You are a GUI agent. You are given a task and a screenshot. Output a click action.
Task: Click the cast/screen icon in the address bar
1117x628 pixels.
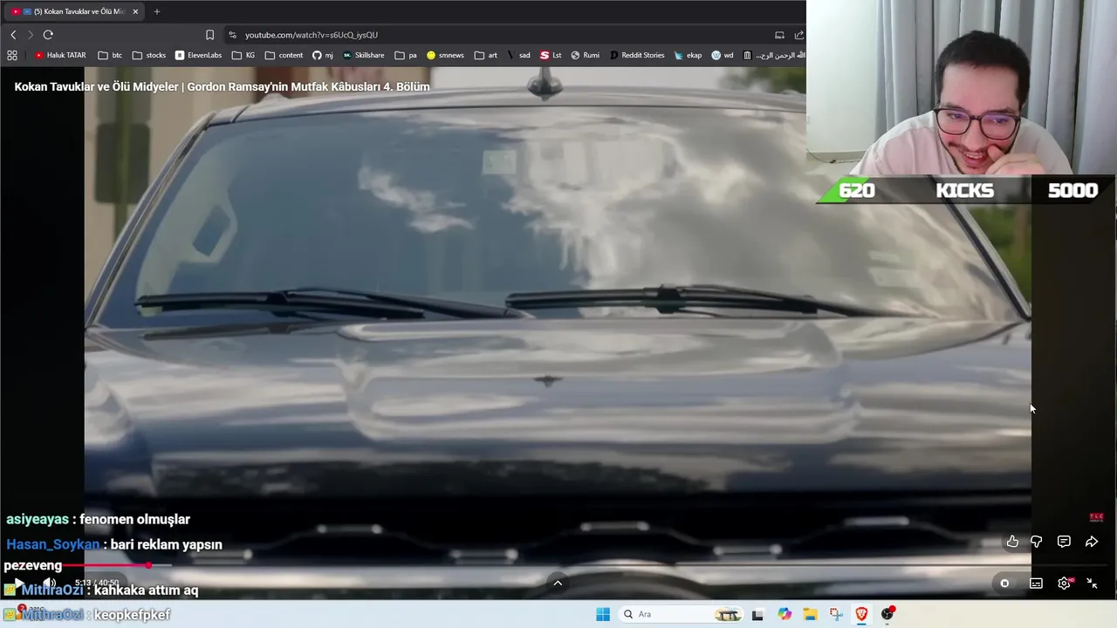pos(779,35)
